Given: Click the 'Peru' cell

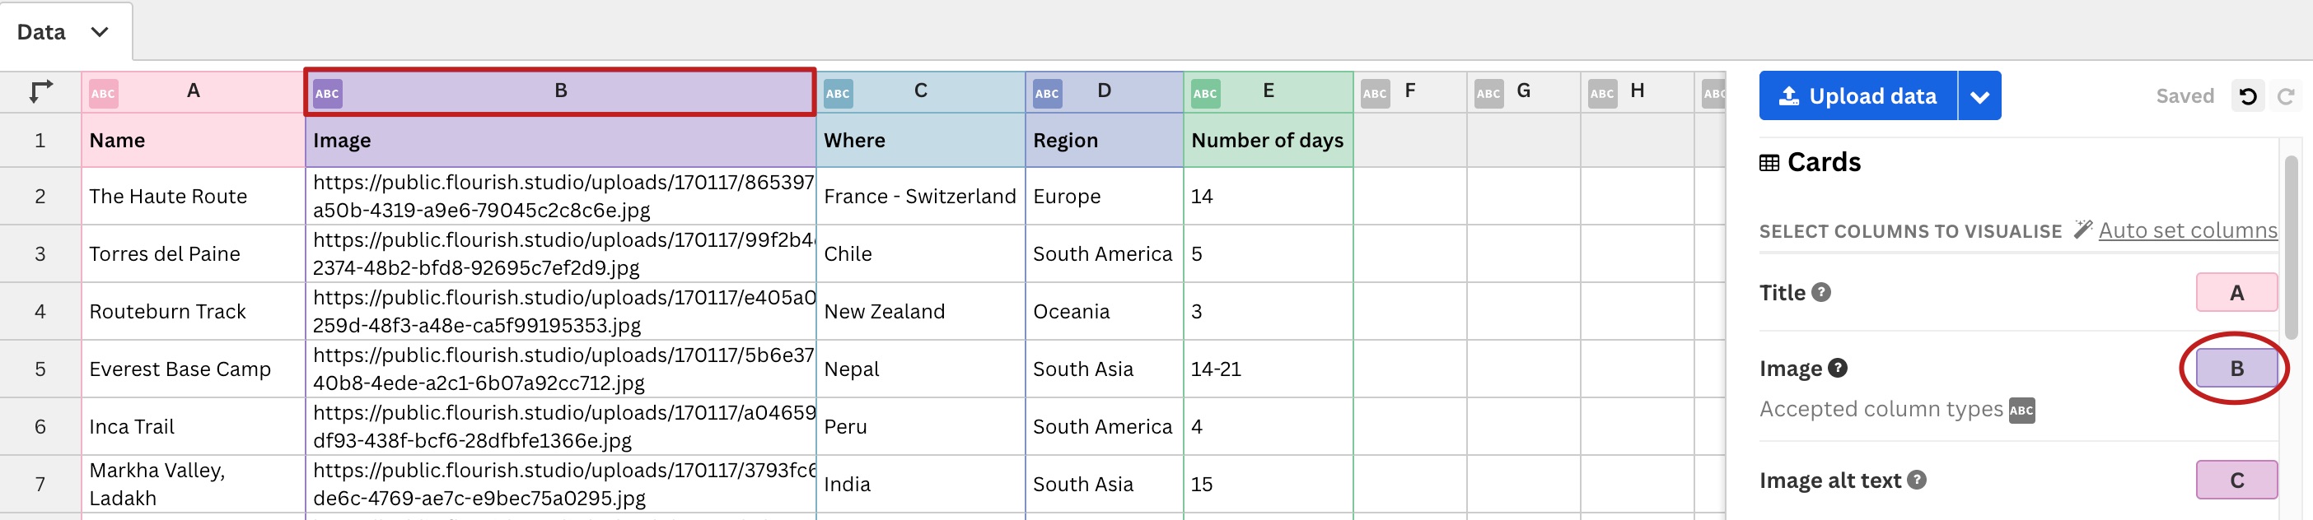Looking at the screenshot, I should (920, 427).
